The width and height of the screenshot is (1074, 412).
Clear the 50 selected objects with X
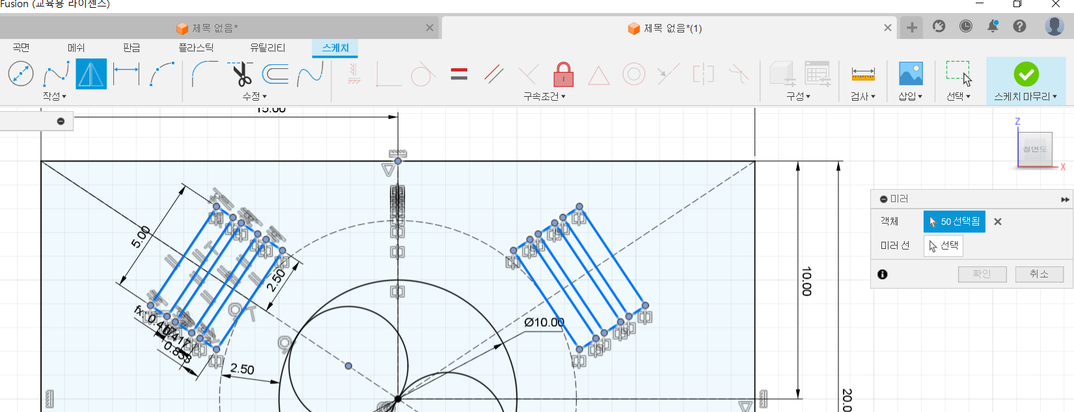pos(998,222)
